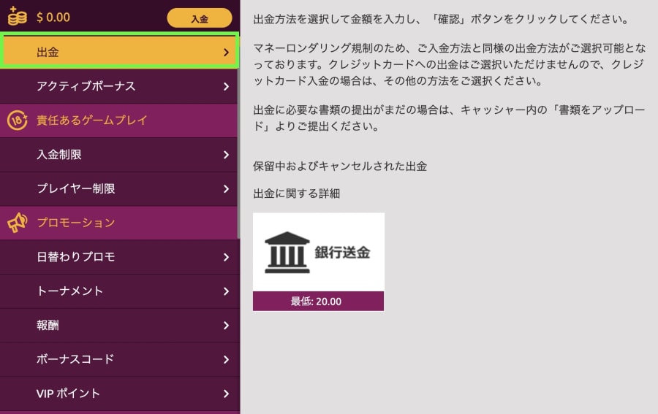Click chevron arrow beside 出金
The image size is (658, 414).
tap(226, 52)
